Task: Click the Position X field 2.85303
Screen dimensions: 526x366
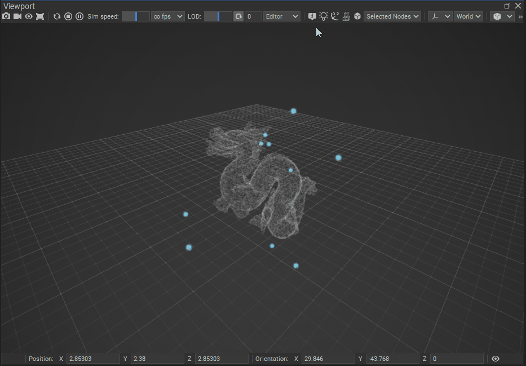Action: (93, 359)
